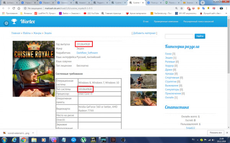Open the uTorrent taskbar icon
The image size is (230, 143).
pyautogui.click(x=84, y=140)
